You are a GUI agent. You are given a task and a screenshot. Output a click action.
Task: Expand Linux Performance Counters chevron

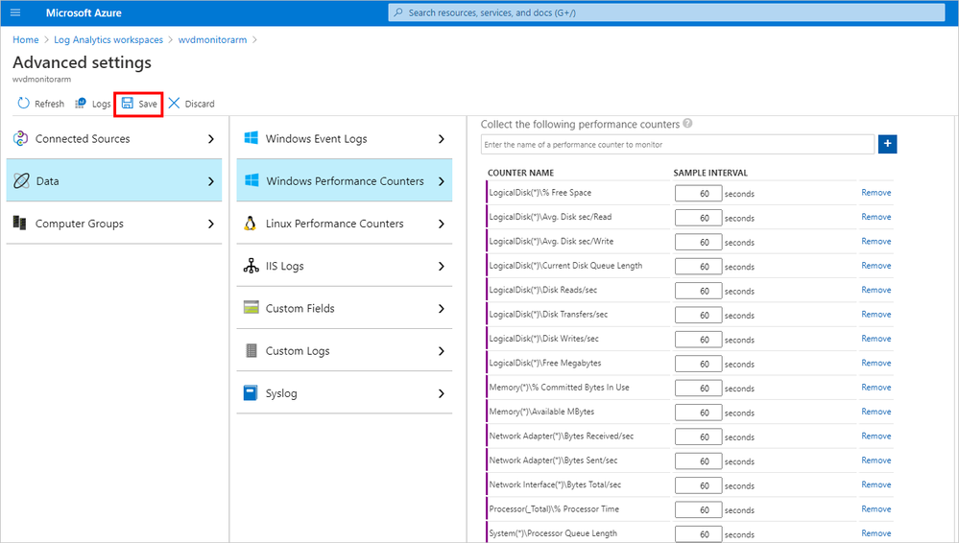tap(442, 224)
